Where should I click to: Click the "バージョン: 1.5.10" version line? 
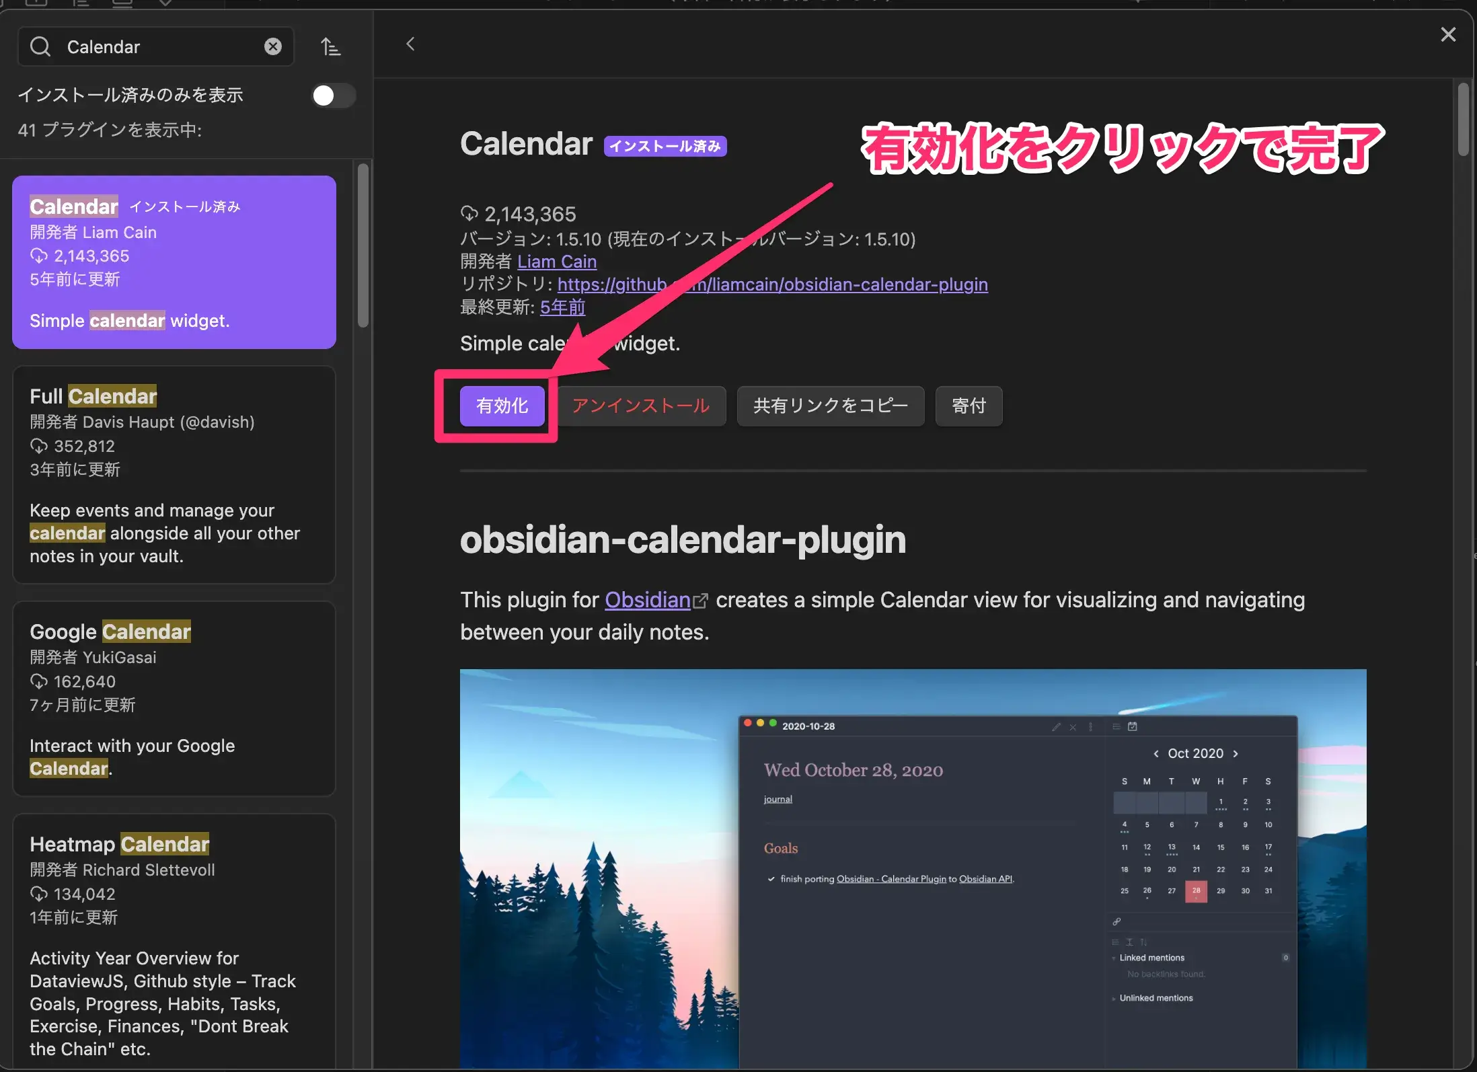tap(688, 239)
